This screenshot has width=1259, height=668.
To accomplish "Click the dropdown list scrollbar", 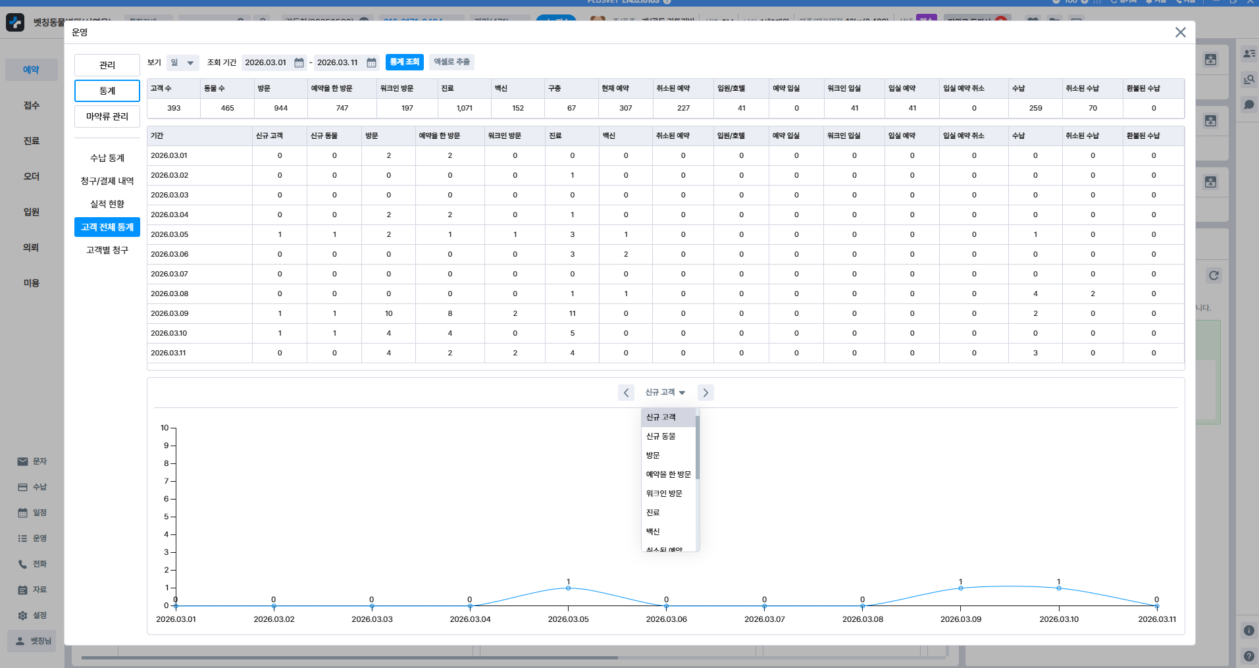I will [697, 448].
